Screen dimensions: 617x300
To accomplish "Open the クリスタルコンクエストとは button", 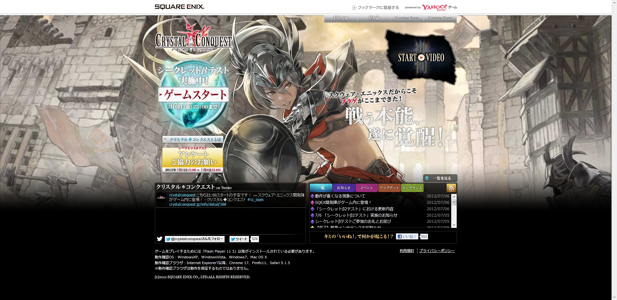I will pos(192,139).
